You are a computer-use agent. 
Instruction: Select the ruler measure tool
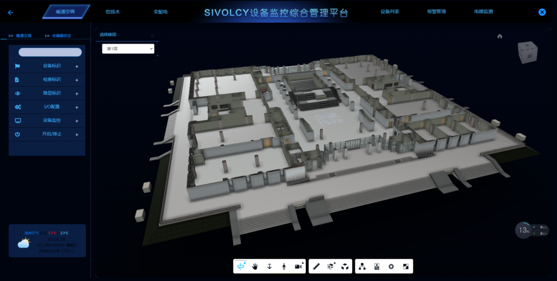pyautogui.click(x=316, y=267)
